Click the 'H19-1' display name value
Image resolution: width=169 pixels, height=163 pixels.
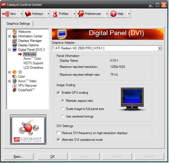pyautogui.click(x=114, y=61)
